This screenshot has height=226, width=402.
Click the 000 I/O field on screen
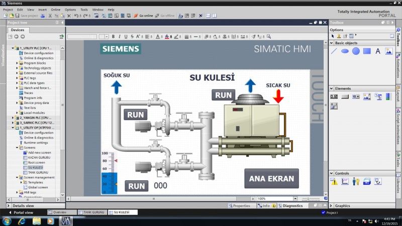(x=160, y=185)
